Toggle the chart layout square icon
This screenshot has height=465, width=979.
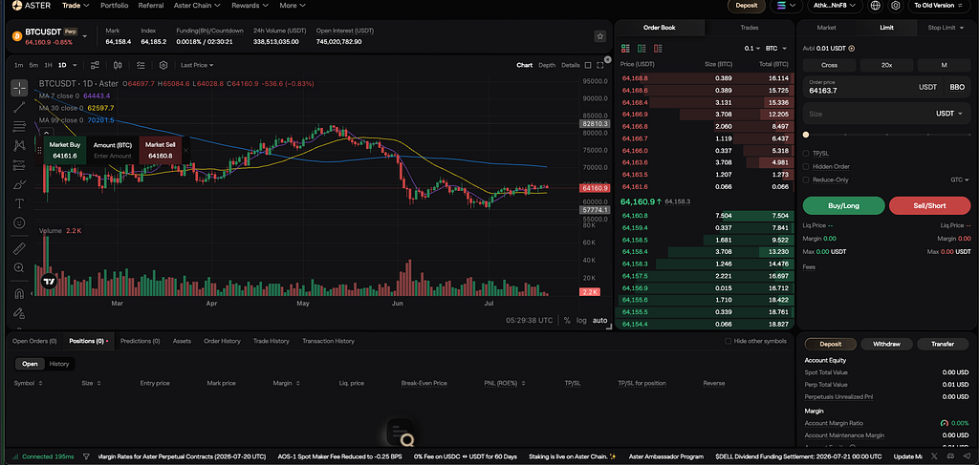588,65
